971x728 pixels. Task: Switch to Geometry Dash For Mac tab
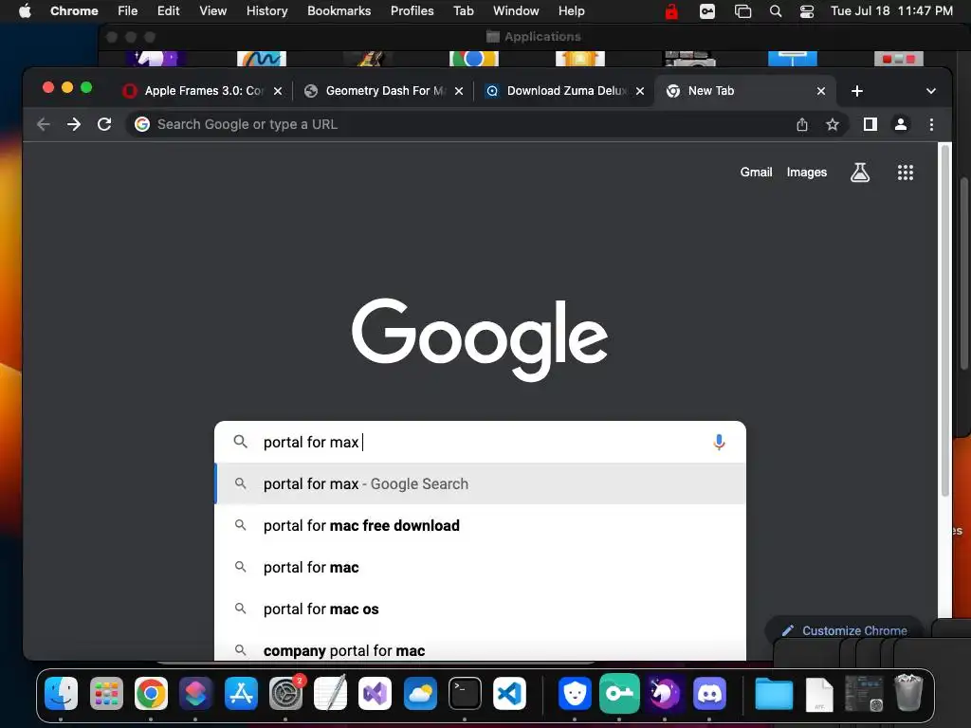384,91
